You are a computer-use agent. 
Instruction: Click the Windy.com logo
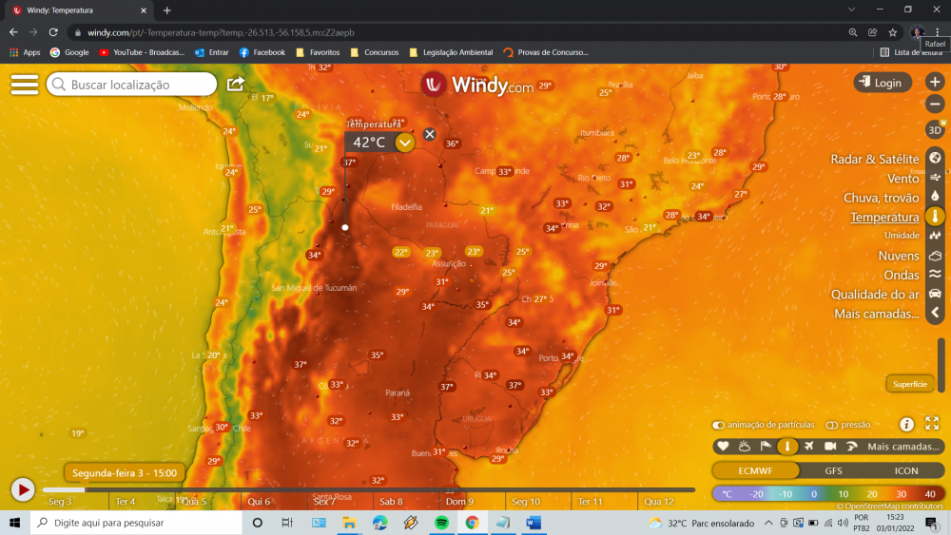tap(478, 85)
